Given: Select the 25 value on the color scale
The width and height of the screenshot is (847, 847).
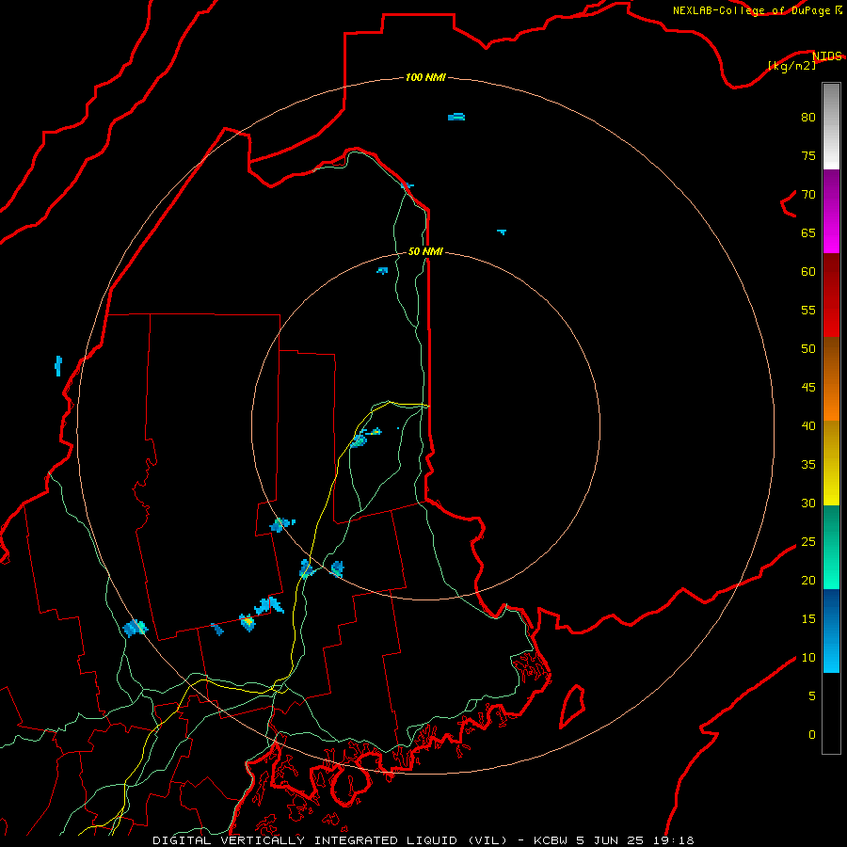Looking at the screenshot, I should pyautogui.click(x=808, y=542).
